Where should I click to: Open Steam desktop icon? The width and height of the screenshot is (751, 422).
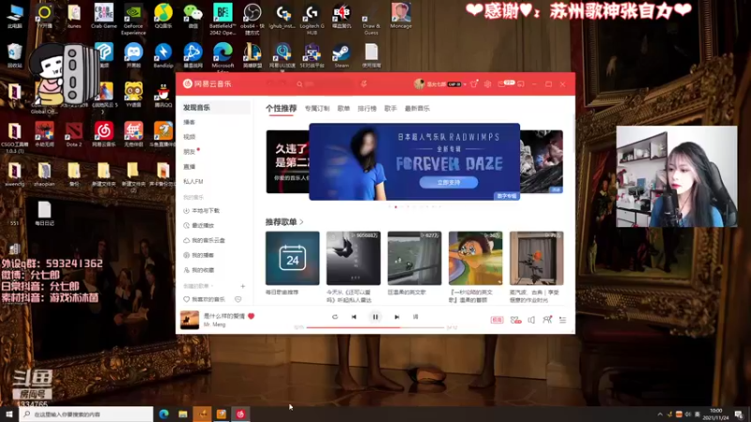point(342,55)
